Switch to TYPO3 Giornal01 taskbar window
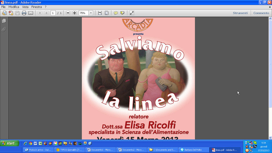 tap(69, 150)
